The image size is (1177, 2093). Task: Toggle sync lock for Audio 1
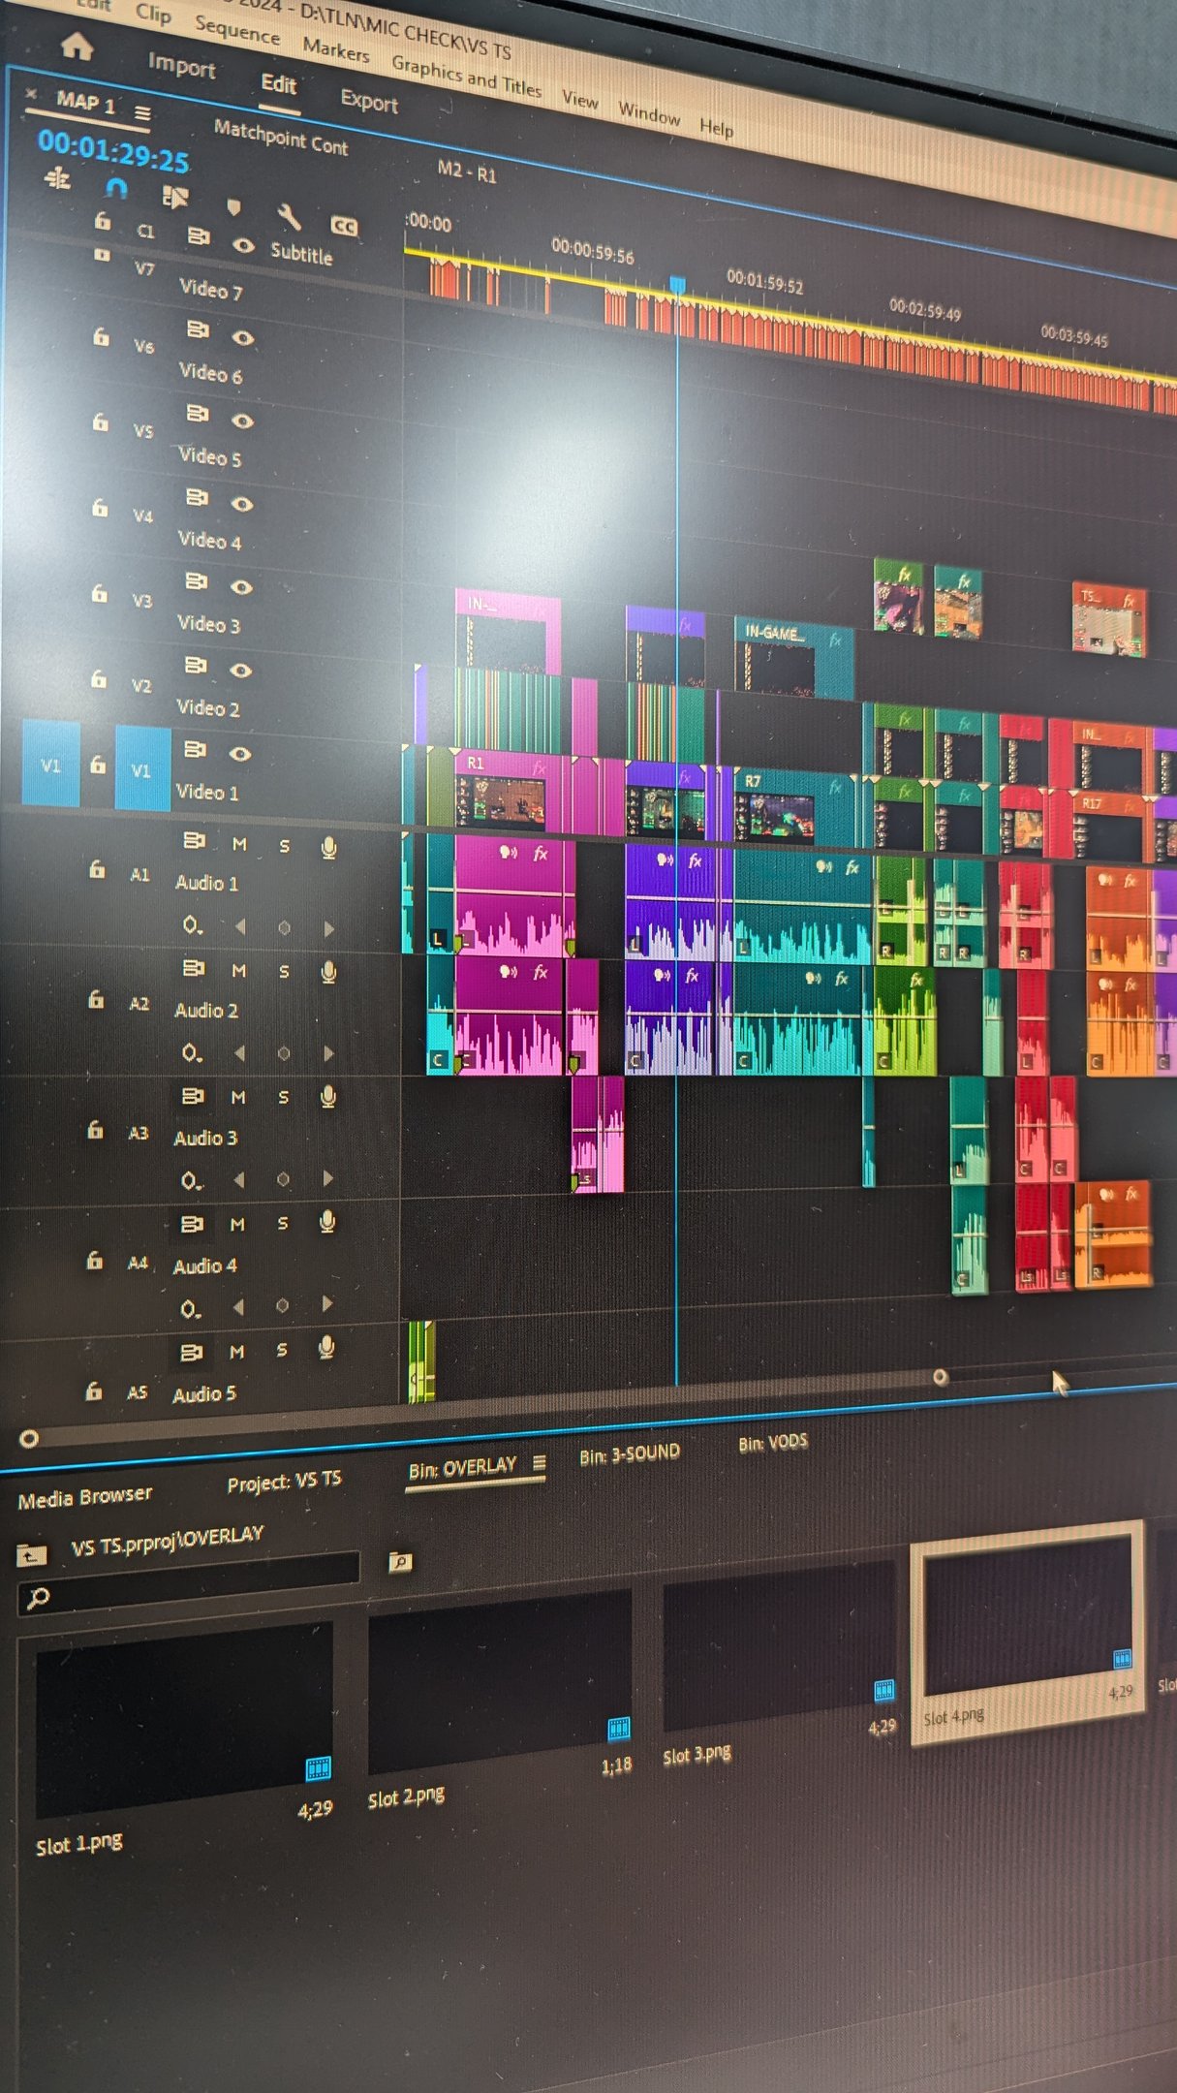click(194, 840)
